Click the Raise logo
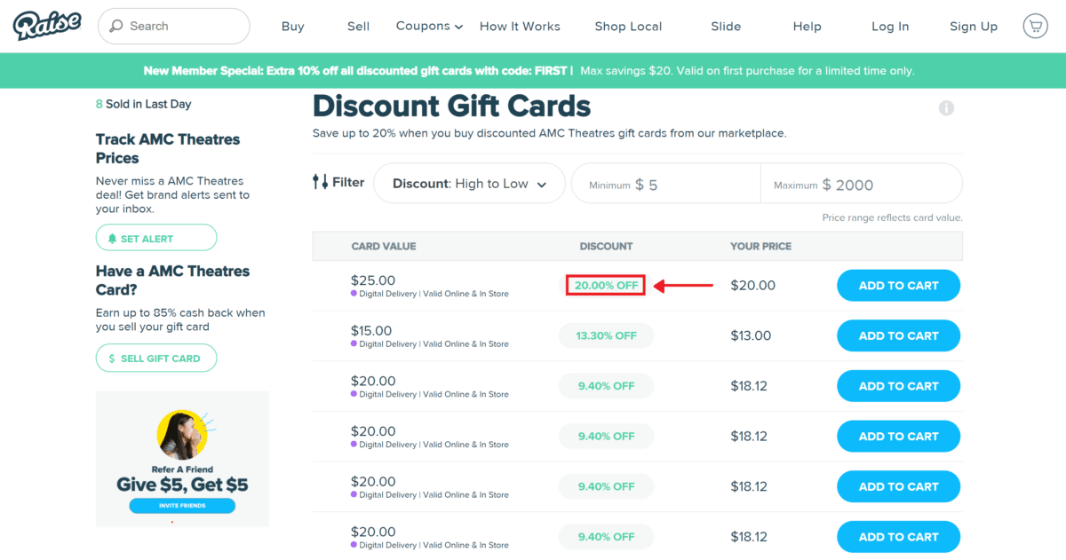This screenshot has height=560, width=1066. click(x=46, y=26)
